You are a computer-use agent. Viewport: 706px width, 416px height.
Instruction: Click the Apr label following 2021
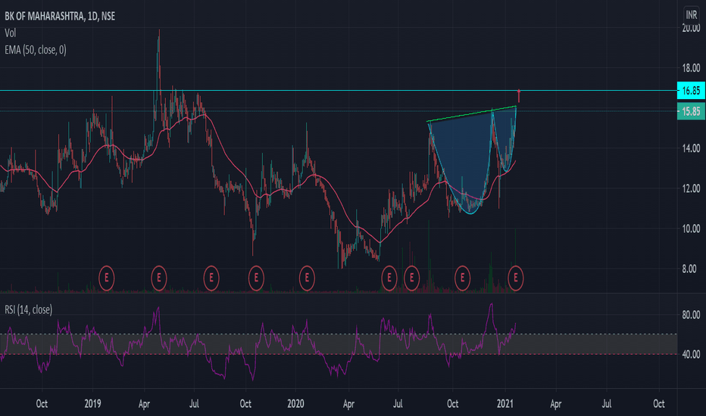[x=555, y=403]
